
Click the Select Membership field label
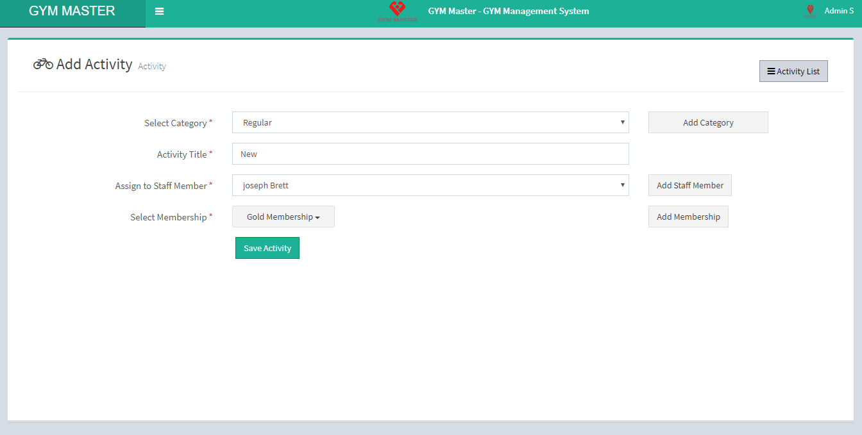tap(168, 217)
